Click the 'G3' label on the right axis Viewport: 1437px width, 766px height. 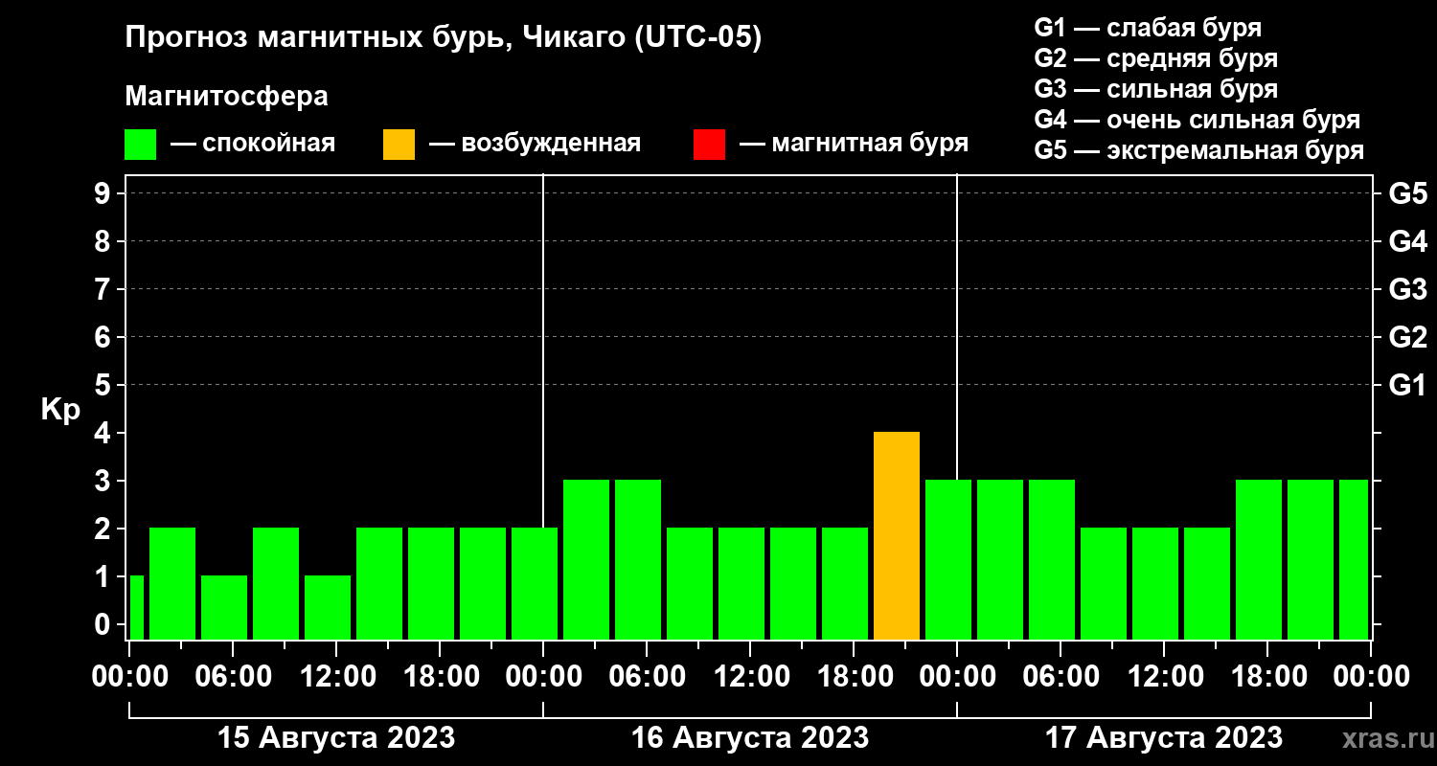point(1408,289)
